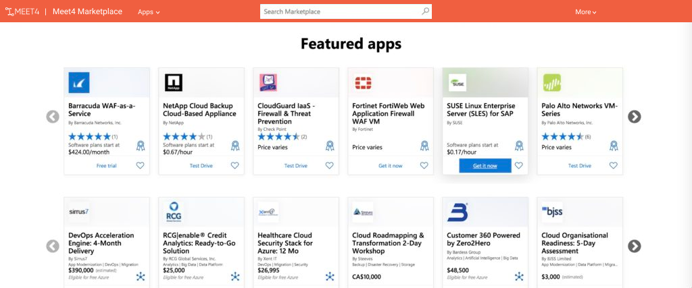Click Sirrus7 logo thumbnail
This screenshot has height=288, width=692.
(x=79, y=212)
